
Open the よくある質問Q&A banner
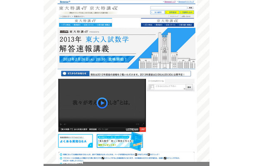tap(75, 141)
